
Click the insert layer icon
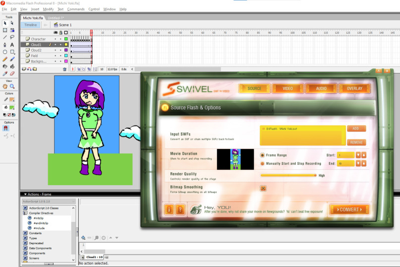coord(23,69)
